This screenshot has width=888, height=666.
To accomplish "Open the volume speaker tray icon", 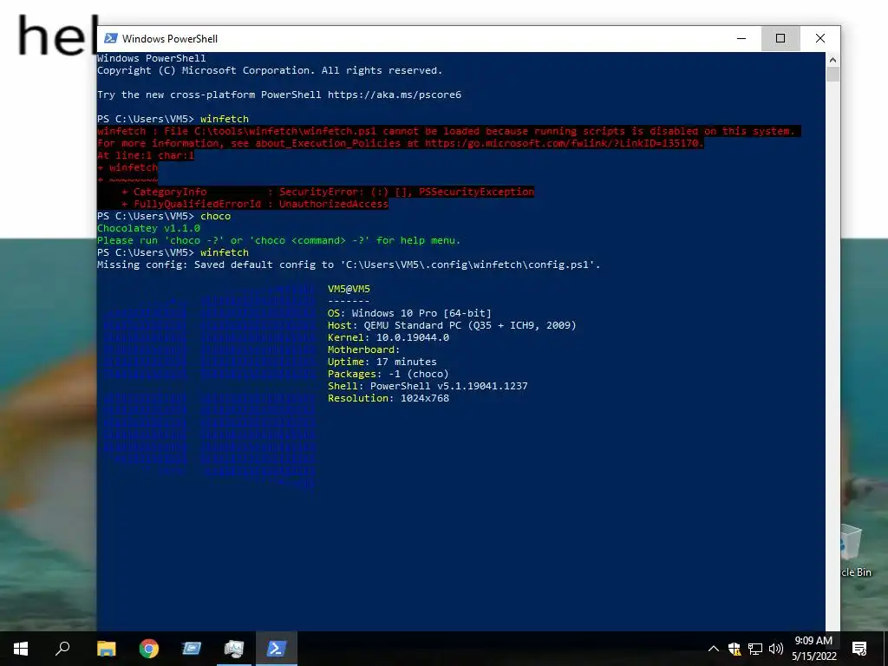I will (x=776, y=649).
